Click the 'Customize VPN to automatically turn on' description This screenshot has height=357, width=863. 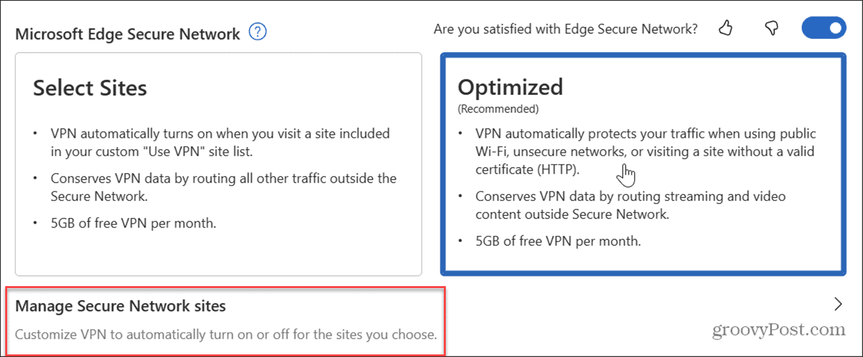pos(226,336)
